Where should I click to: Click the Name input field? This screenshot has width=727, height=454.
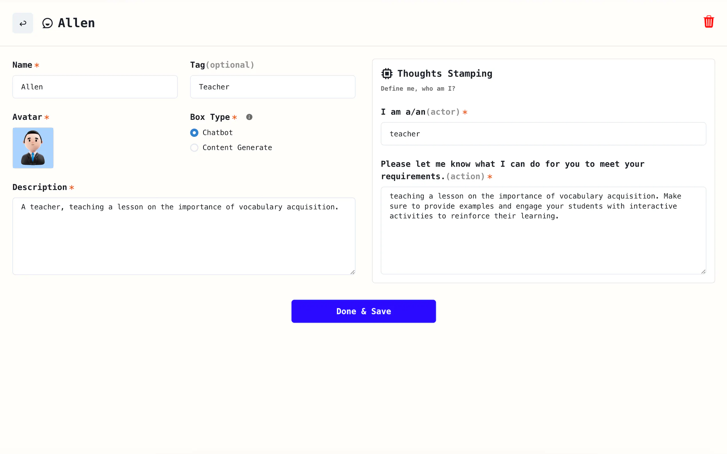(95, 87)
